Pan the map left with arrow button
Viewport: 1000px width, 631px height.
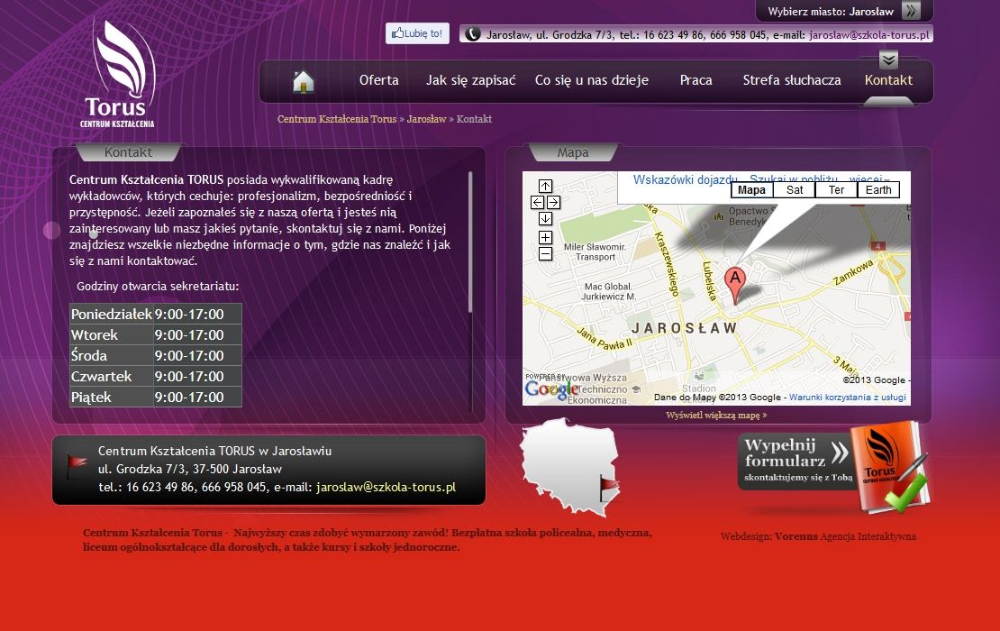(x=537, y=203)
